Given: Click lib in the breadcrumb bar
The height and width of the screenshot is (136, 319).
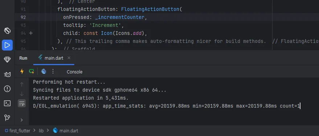Looking at the screenshot, I should (41, 131).
